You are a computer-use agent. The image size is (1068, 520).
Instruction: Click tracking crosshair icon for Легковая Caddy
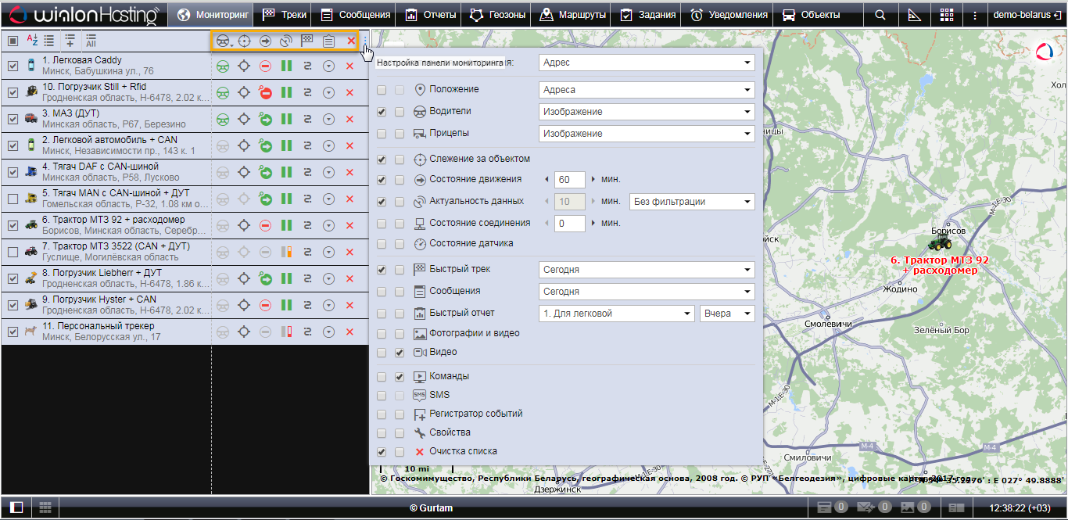244,66
